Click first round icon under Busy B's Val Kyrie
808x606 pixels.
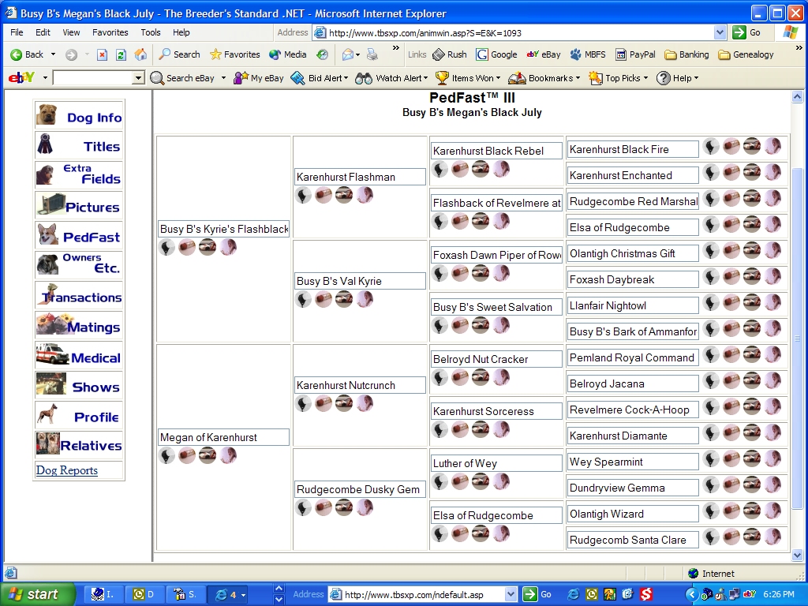[x=303, y=299]
